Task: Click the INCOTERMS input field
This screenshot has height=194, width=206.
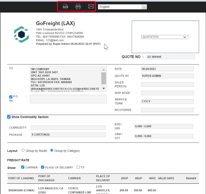Action: [x=167, y=110]
